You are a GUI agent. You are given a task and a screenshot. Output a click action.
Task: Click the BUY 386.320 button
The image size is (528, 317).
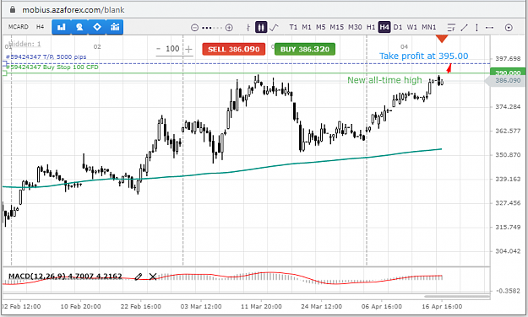coord(305,49)
